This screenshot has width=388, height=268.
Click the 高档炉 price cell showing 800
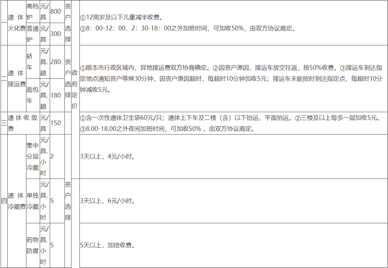56,11
